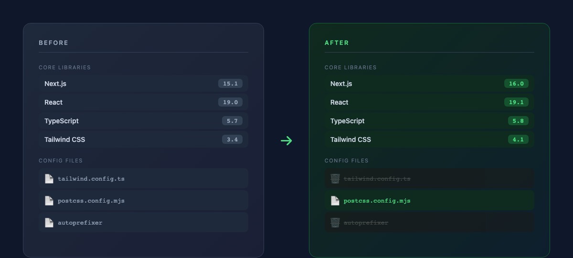Click the file icon beside tailwind.config.ts in Before
Screen dimensions: 573x258
[49, 179]
